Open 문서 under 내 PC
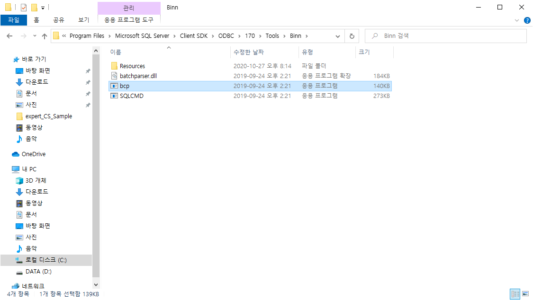Screen dimensions: 533x300 point(31,214)
